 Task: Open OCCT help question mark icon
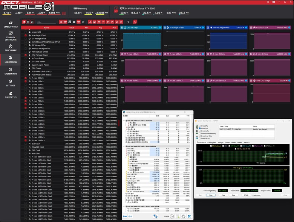(x=268, y=2)
